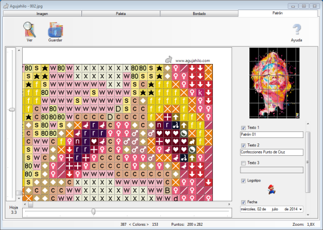Enable the Texto 3 checkbox
323x230 pixels.
(x=243, y=163)
